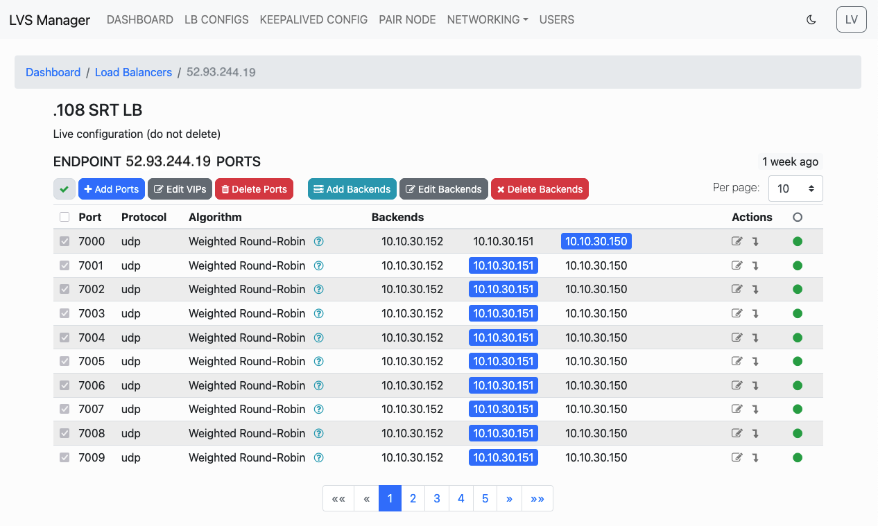The width and height of the screenshot is (878, 526).
Task: Click the edit icon for port 7001
Action: point(737,265)
